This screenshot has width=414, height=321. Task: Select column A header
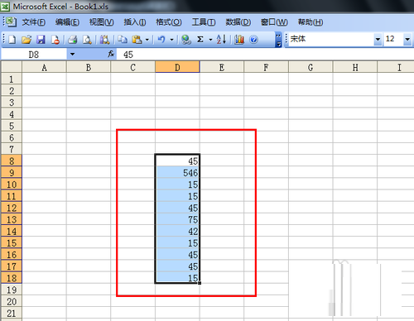[x=44, y=67]
